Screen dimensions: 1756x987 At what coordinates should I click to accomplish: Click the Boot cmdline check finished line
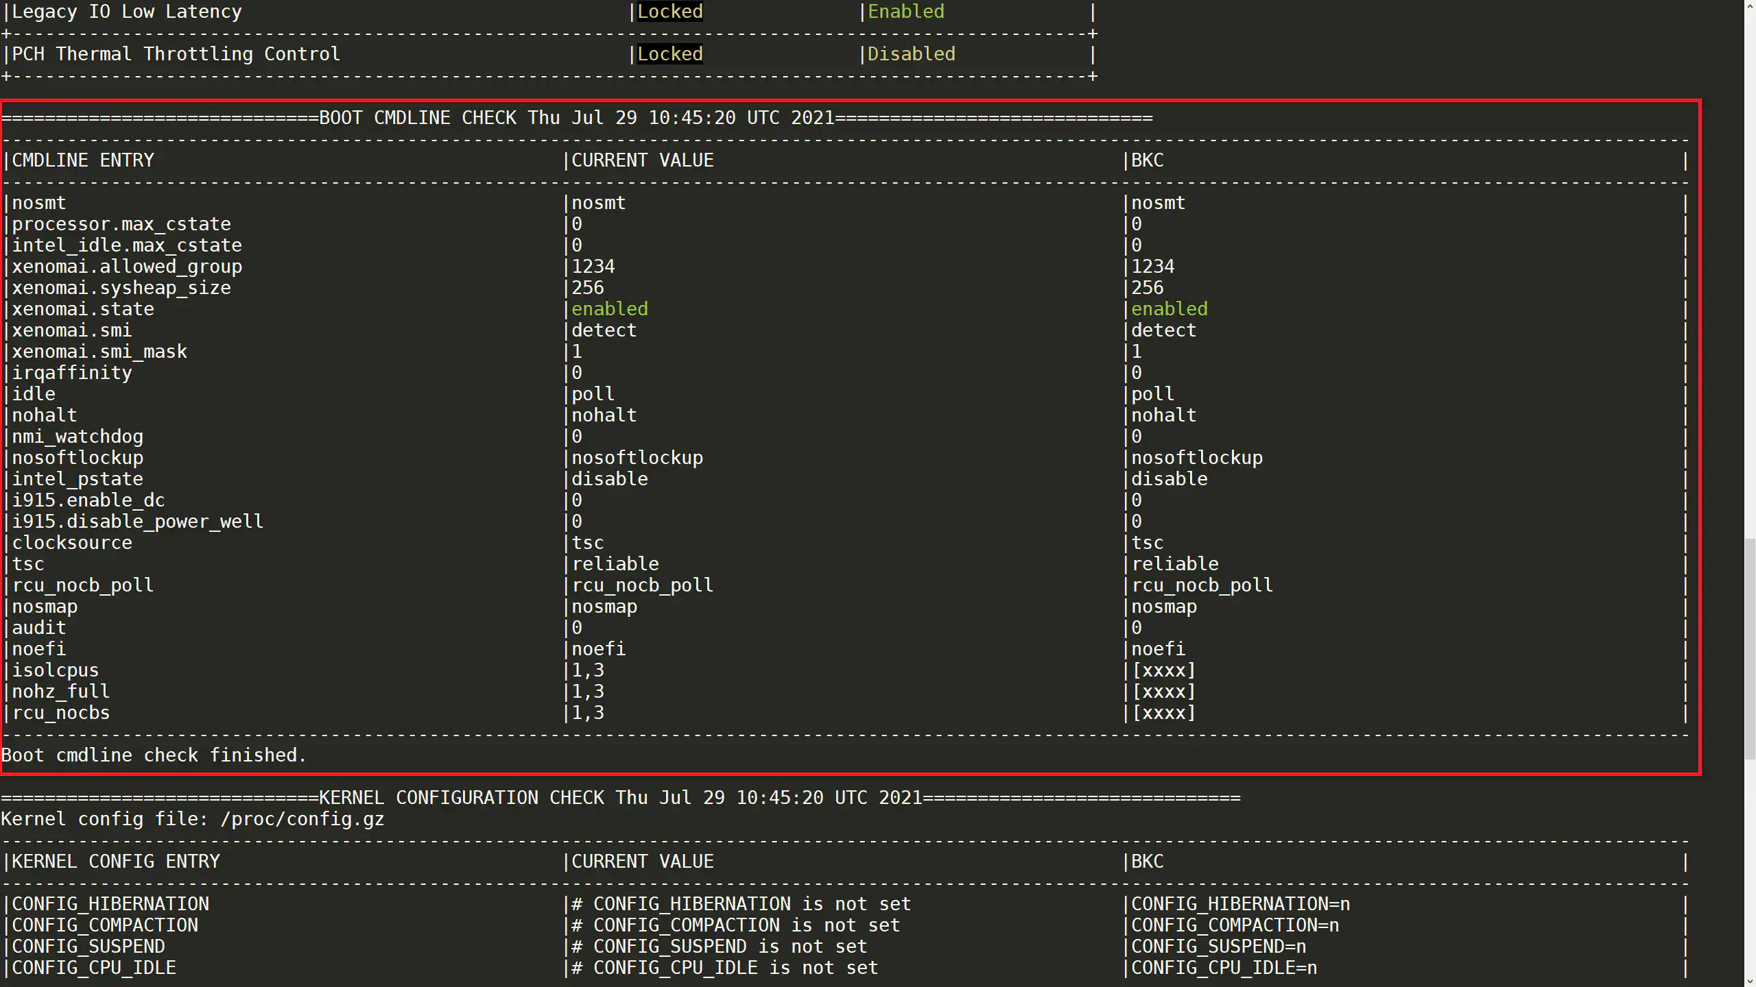pyautogui.click(x=154, y=755)
